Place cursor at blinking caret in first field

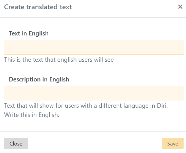pos(9,47)
